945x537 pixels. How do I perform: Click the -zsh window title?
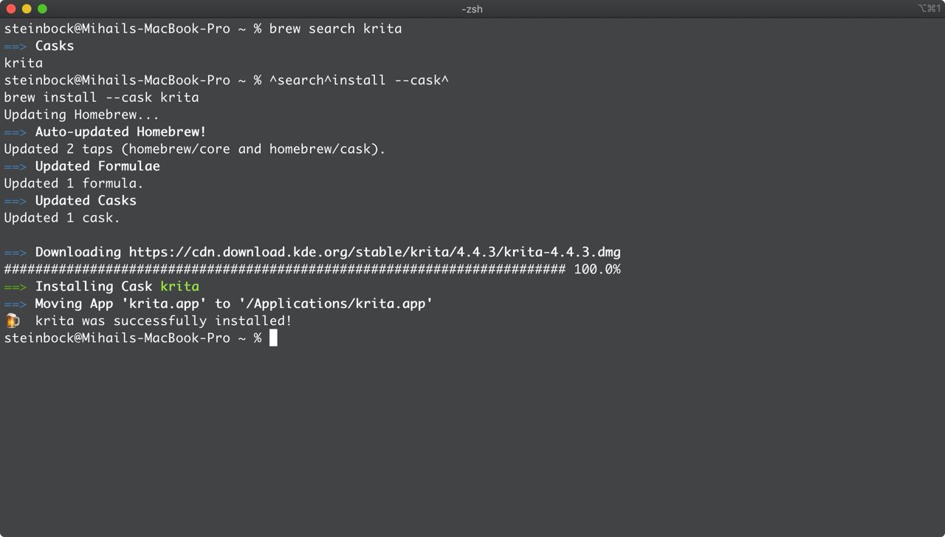[x=472, y=9]
